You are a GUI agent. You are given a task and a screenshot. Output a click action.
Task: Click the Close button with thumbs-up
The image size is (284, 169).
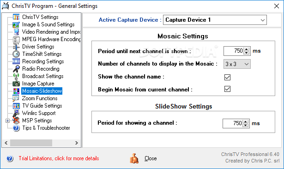144,158
